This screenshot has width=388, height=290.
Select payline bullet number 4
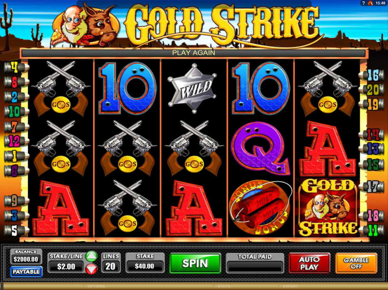click(x=16, y=67)
